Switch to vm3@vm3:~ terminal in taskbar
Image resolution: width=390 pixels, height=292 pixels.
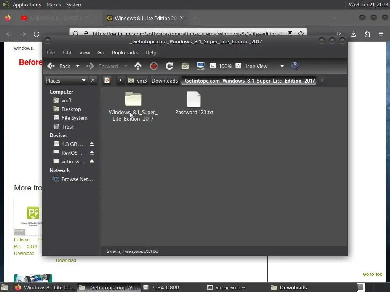(x=226, y=287)
